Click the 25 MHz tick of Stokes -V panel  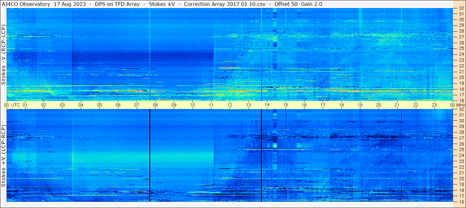pyautogui.click(x=461, y=49)
